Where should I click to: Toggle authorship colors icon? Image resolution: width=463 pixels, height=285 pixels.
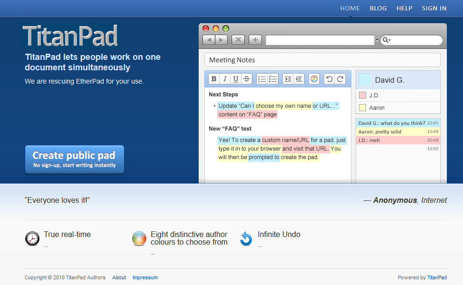314,79
